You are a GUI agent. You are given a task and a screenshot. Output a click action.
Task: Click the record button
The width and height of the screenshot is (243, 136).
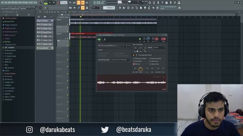point(58,3)
